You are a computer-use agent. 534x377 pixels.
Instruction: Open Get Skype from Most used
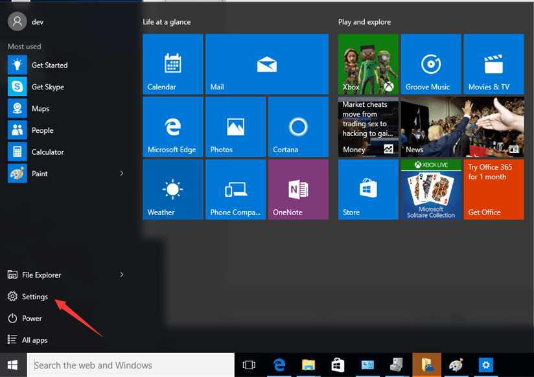[x=47, y=87]
